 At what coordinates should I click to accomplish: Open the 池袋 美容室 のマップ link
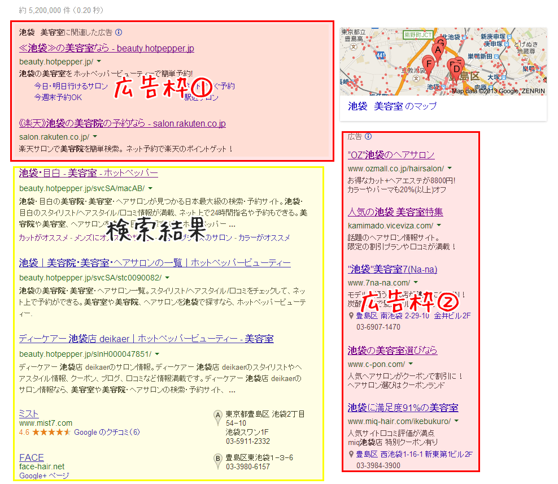click(x=392, y=106)
